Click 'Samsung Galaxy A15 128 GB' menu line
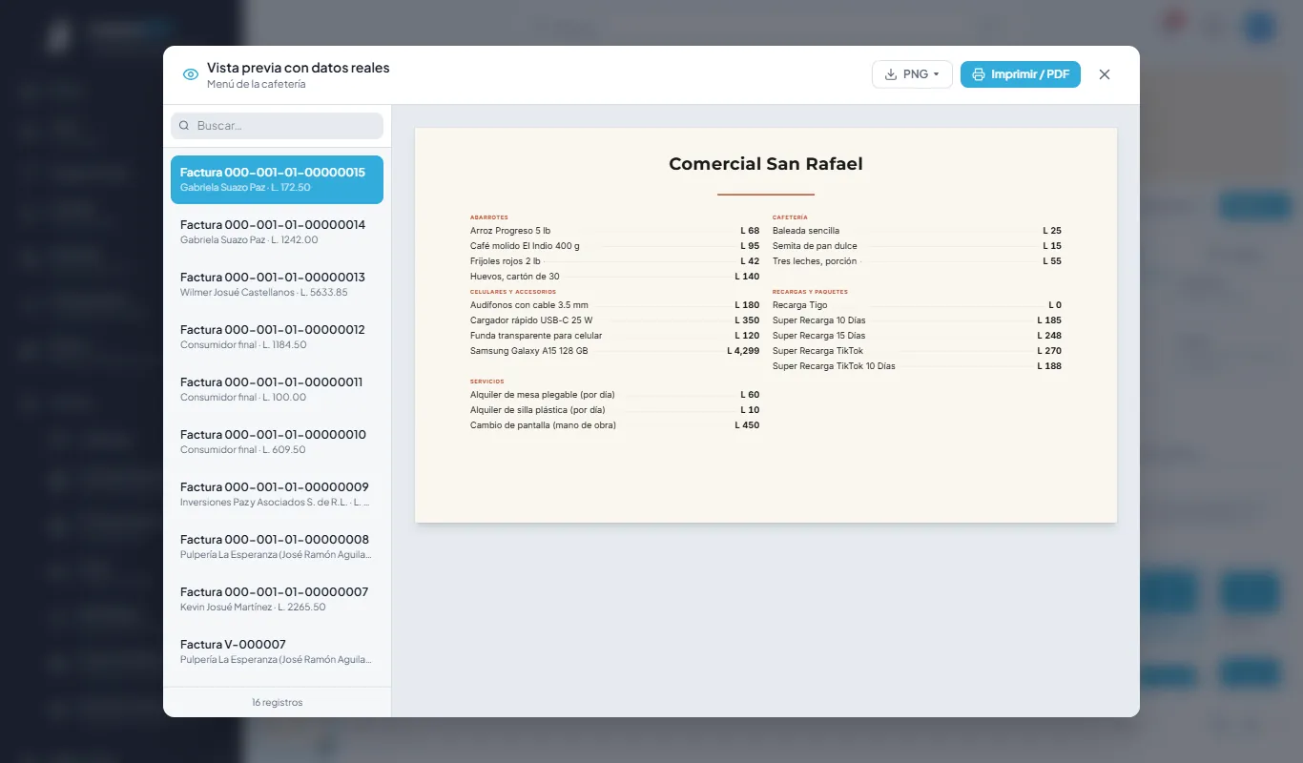 tap(615, 351)
